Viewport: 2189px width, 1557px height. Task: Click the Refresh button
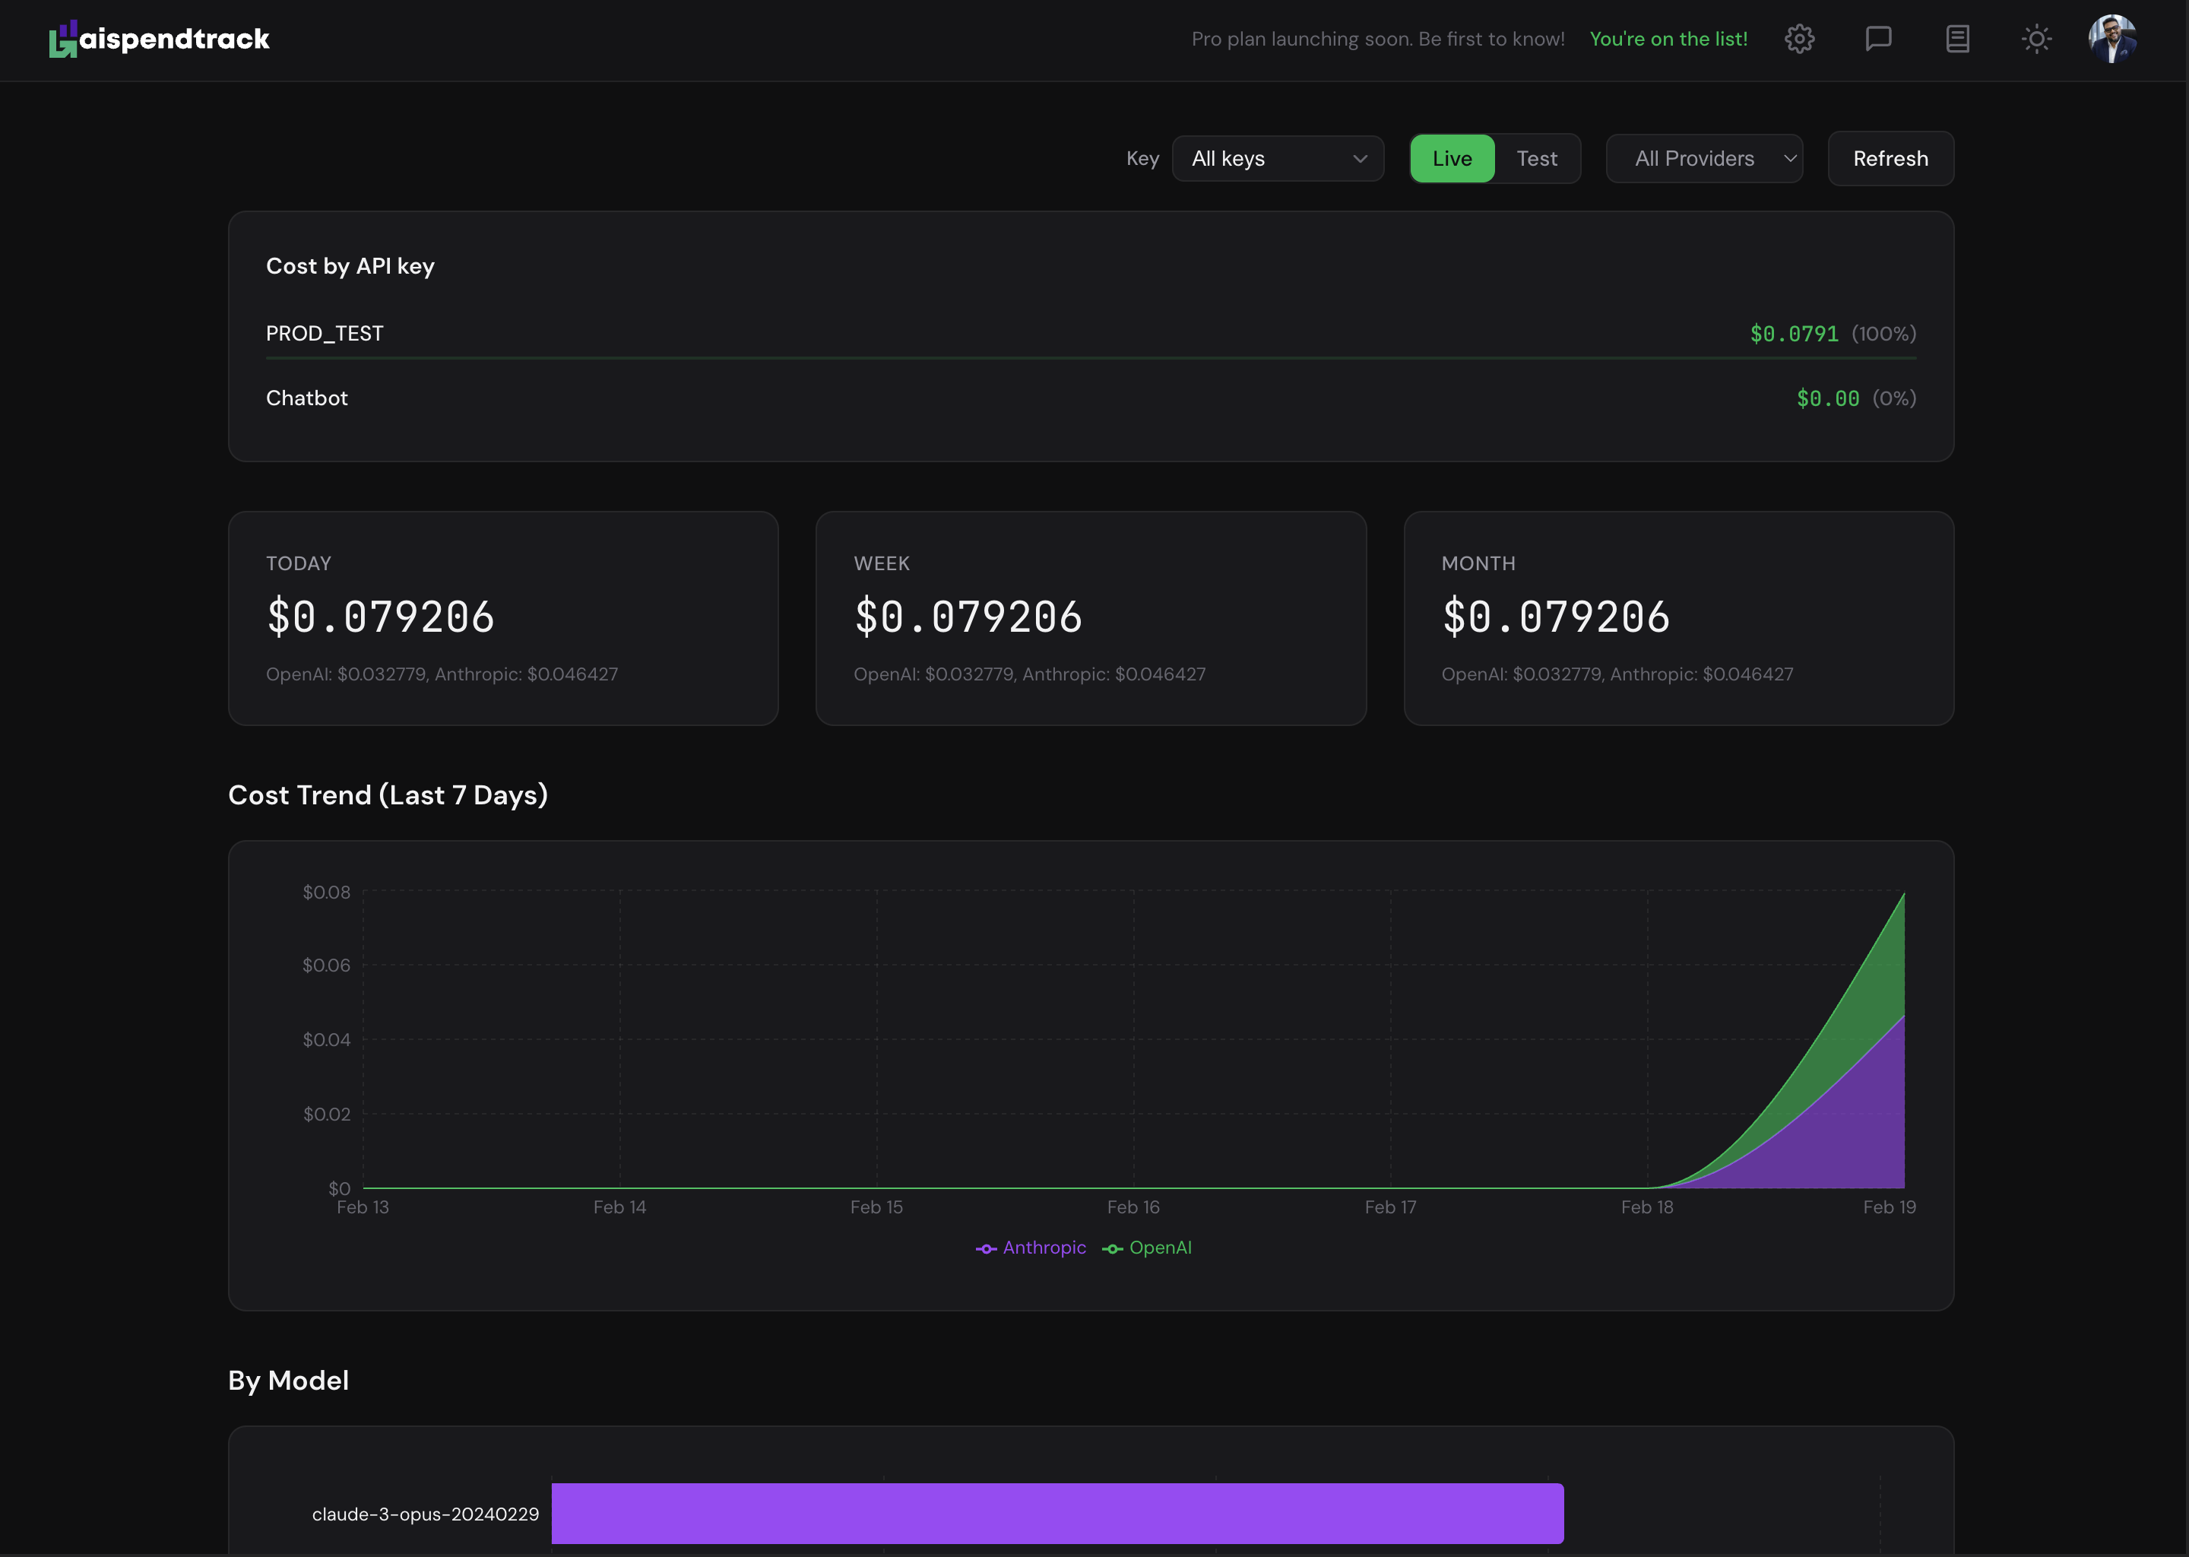pyautogui.click(x=1889, y=158)
